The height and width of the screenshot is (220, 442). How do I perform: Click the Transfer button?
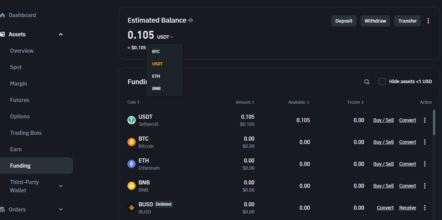[x=407, y=21]
